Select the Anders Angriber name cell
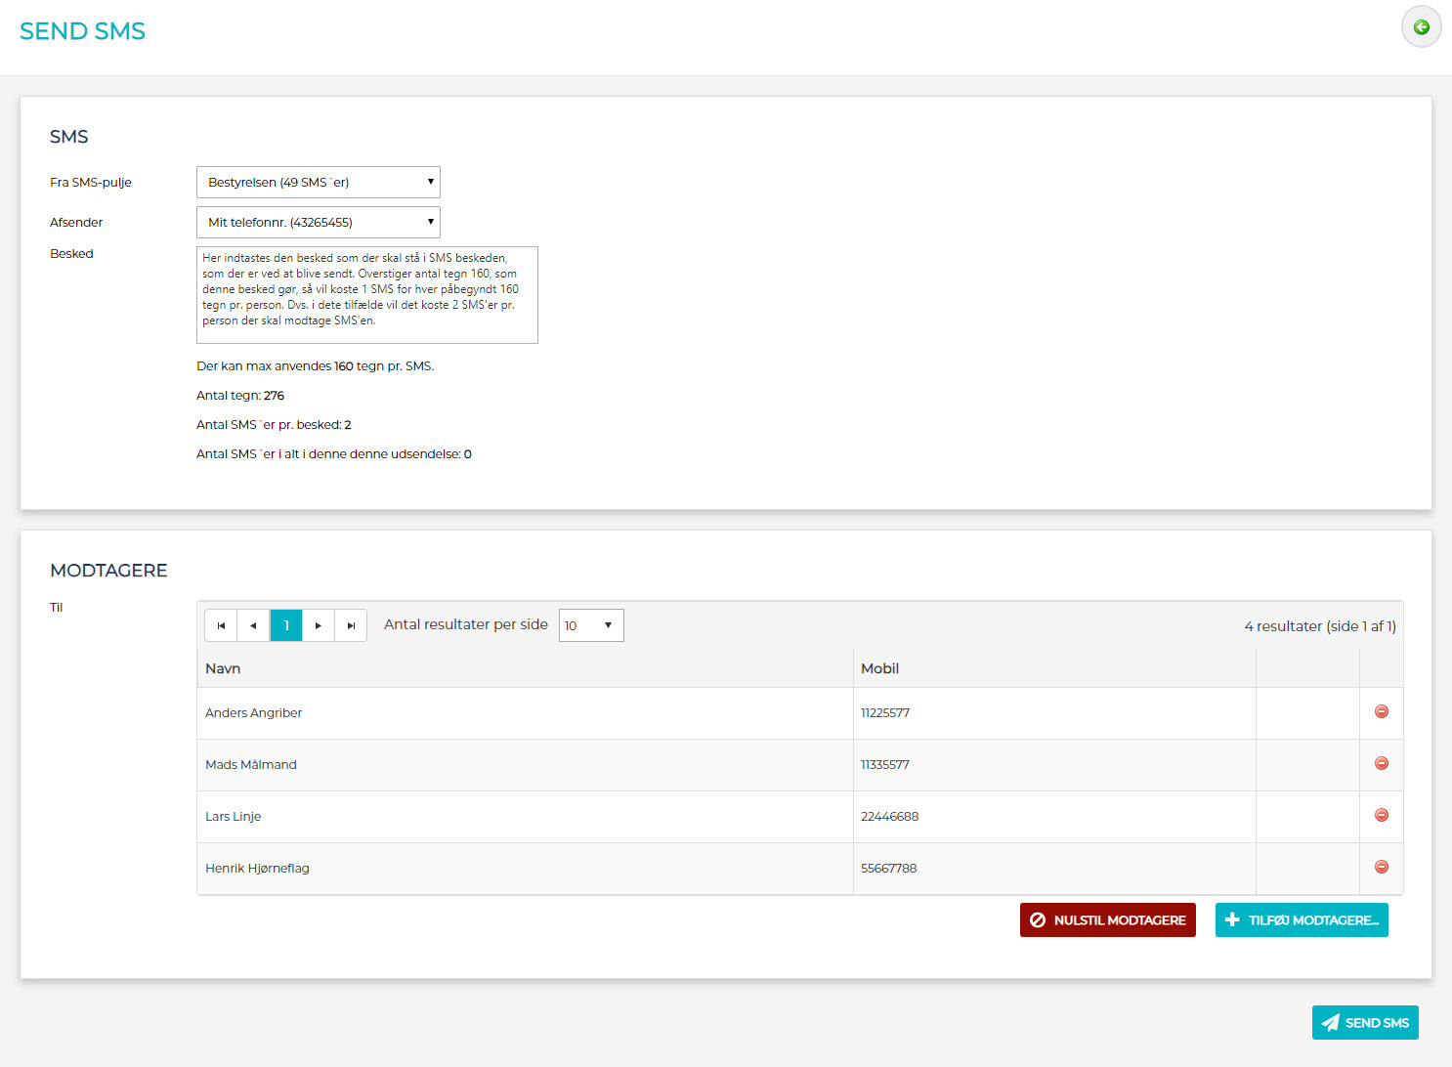The width and height of the screenshot is (1452, 1067). (254, 713)
